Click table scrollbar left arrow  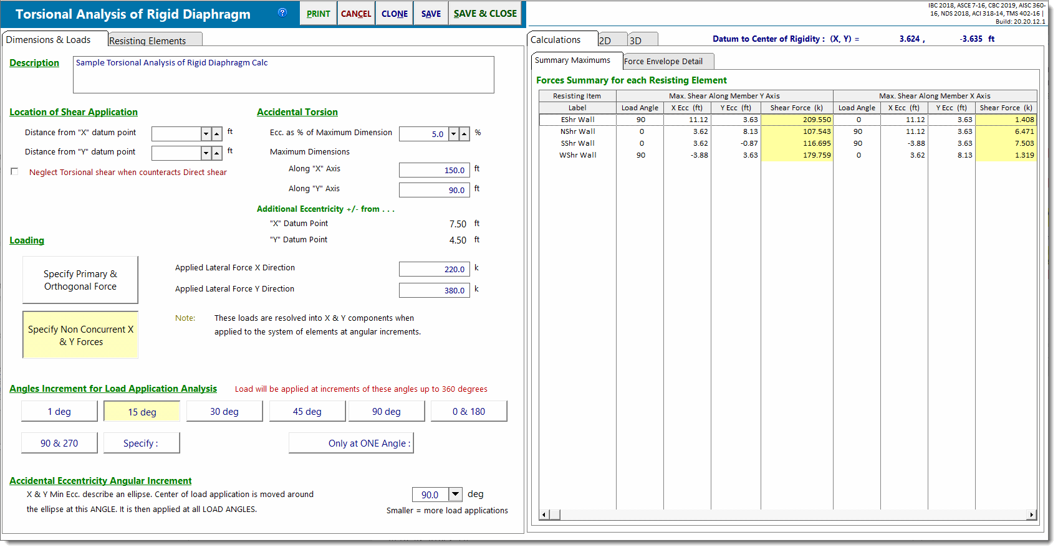544,514
